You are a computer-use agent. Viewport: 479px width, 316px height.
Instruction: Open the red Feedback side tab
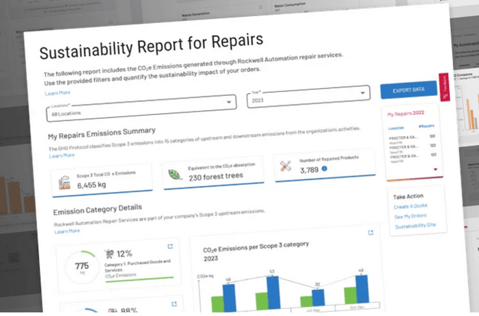pos(444,87)
